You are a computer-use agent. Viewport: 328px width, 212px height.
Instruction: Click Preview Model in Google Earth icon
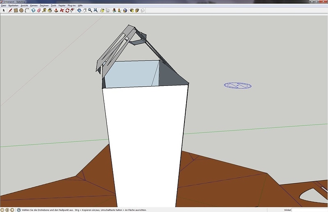tap(125, 10)
